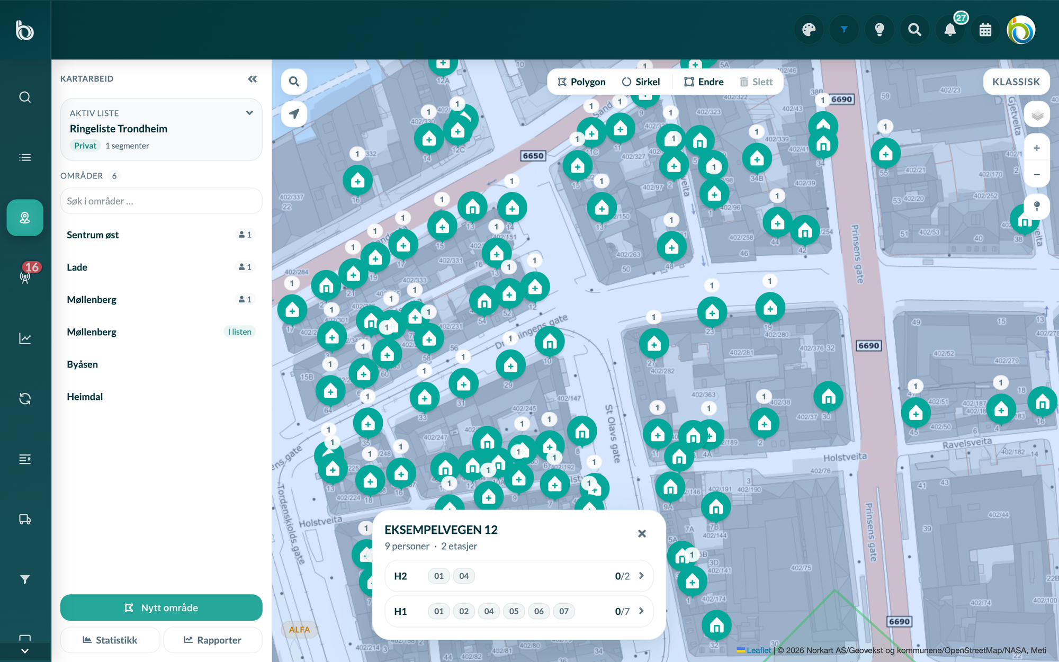Click the I listen tag

click(x=240, y=332)
